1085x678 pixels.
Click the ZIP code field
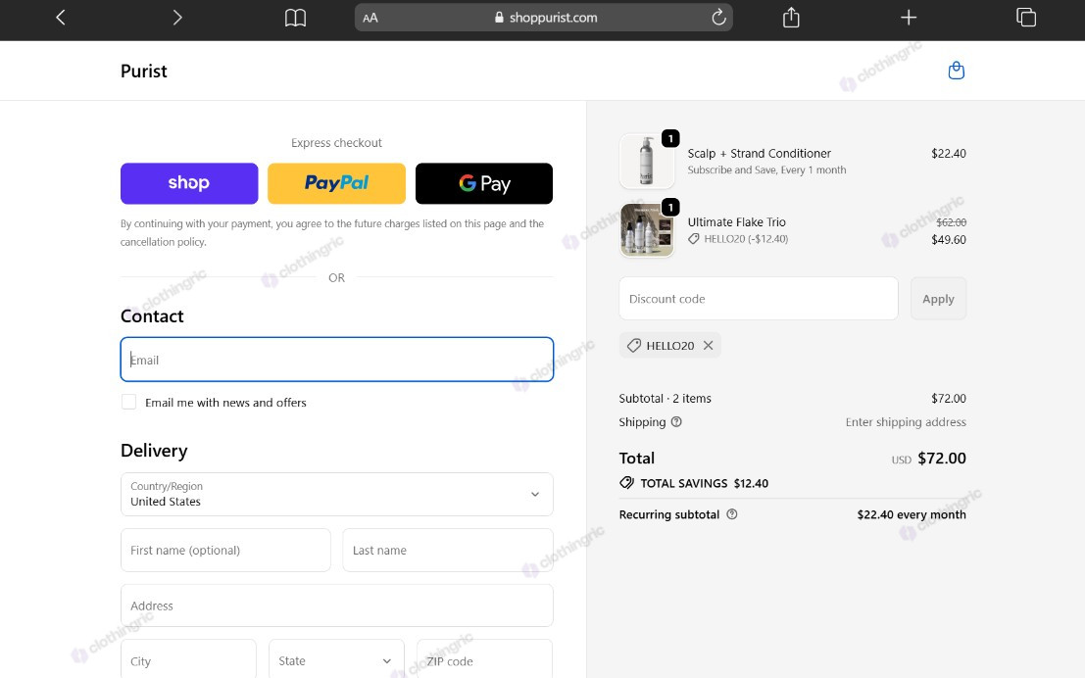point(484,660)
